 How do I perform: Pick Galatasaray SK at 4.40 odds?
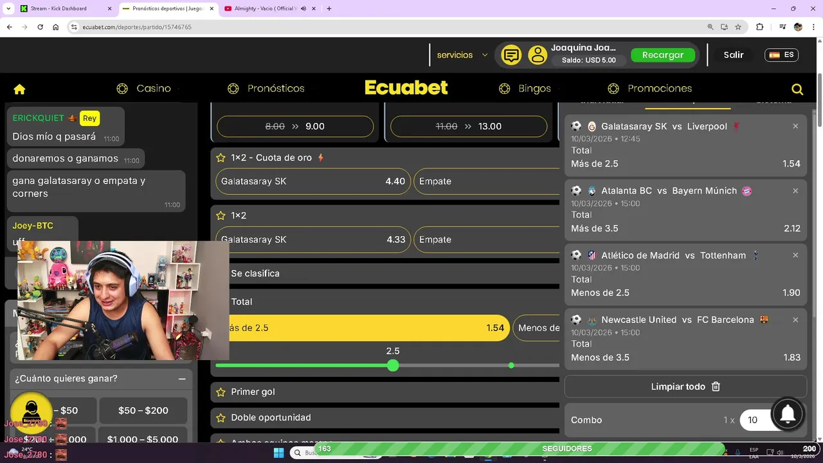point(313,181)
